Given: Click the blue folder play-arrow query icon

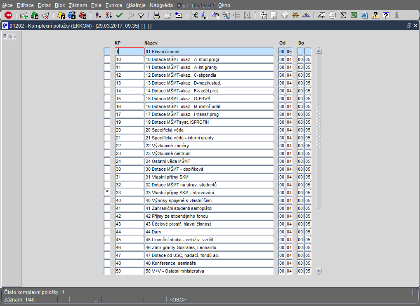Looking at the screenshot, I should (72, 16).
